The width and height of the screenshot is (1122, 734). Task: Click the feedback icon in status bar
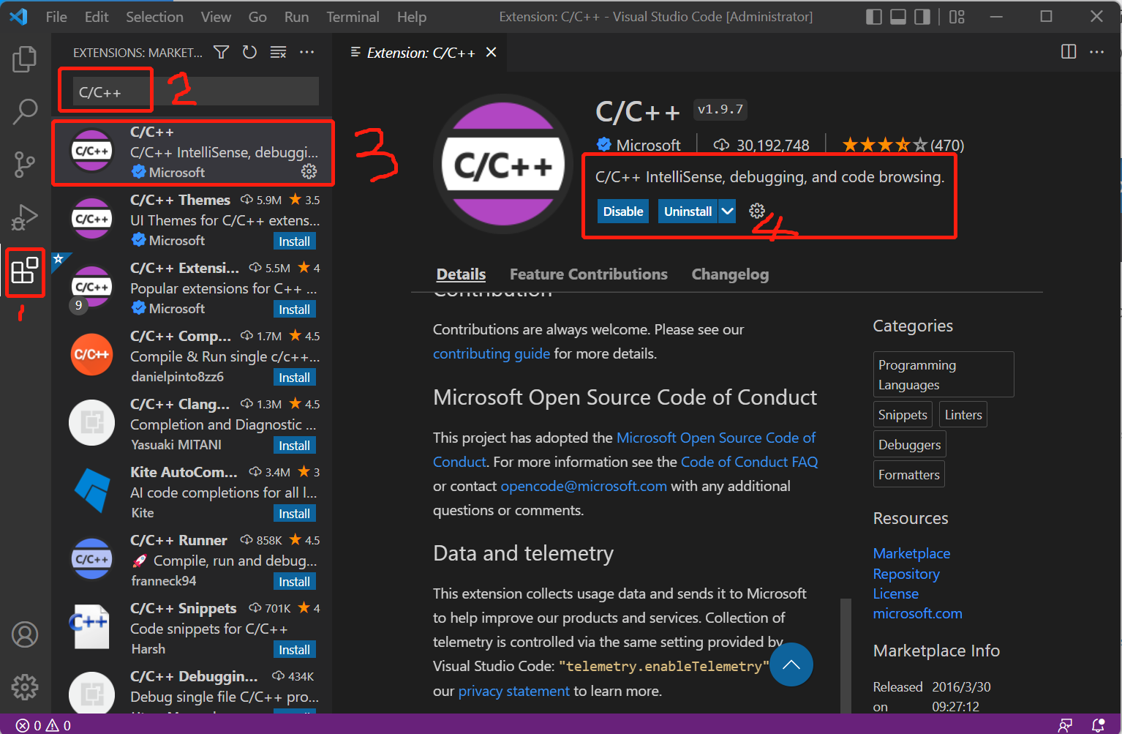1066,725
